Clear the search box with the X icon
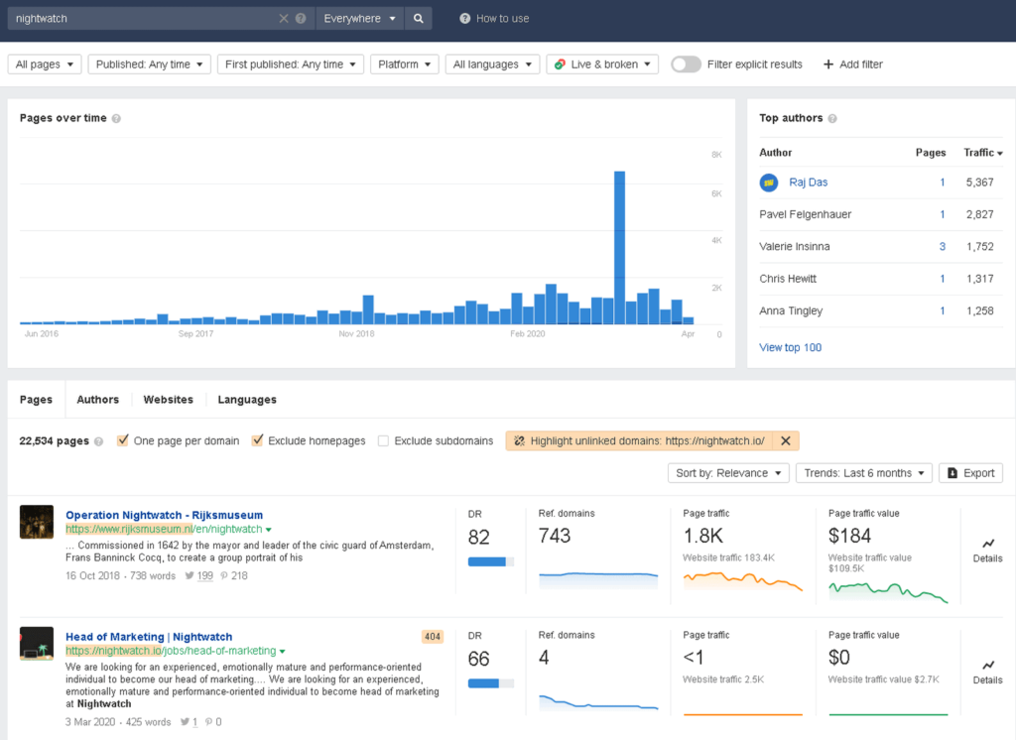This screenshot has height=740, width=1016. 284,18
